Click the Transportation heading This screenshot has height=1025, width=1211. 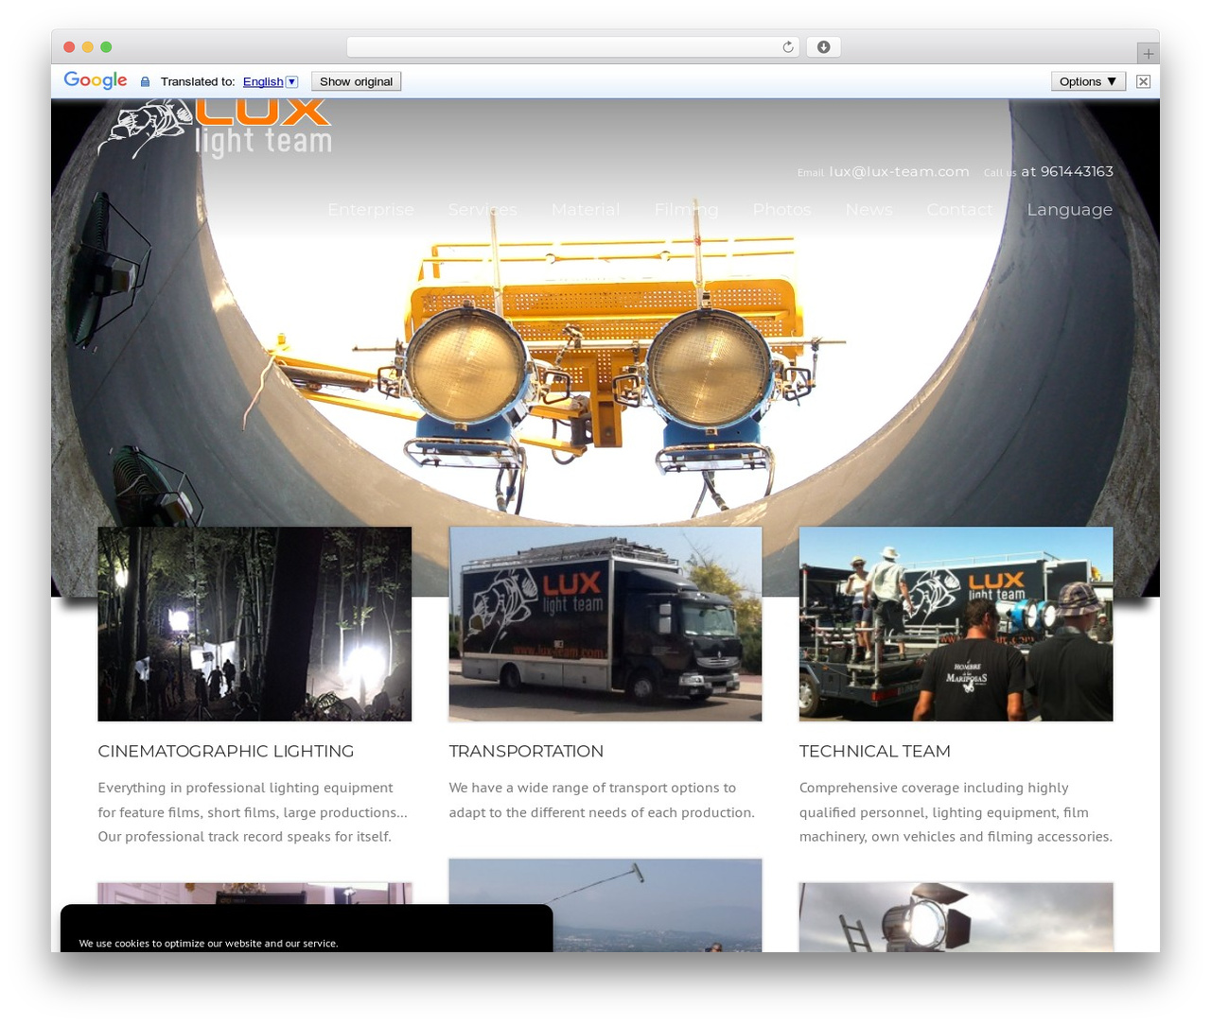[x=526, y=751]
